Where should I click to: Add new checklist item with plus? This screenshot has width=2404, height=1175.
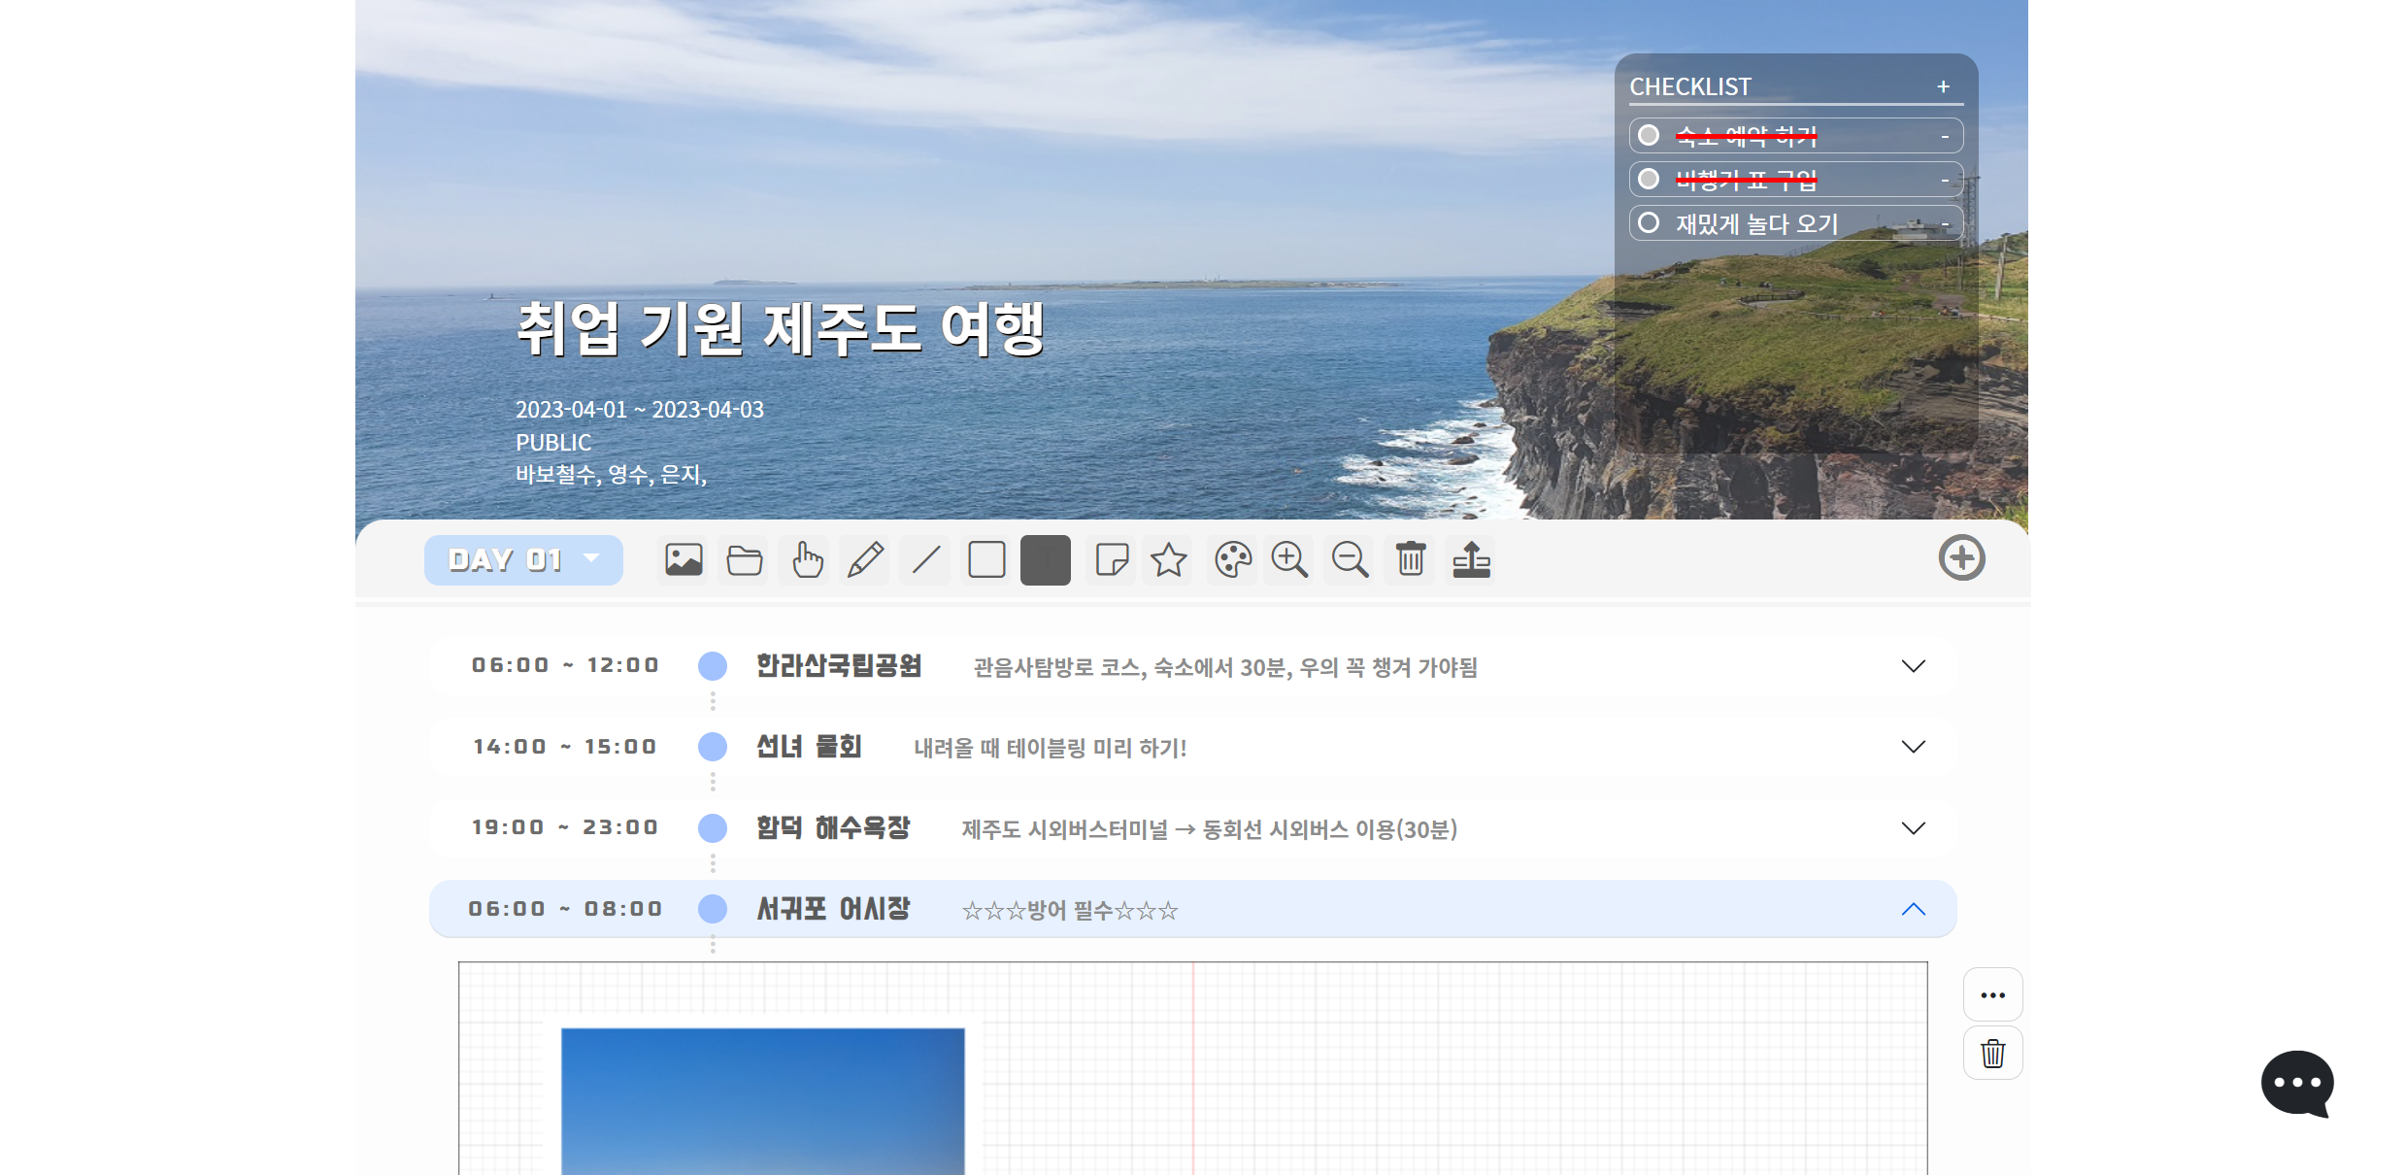1943,86
